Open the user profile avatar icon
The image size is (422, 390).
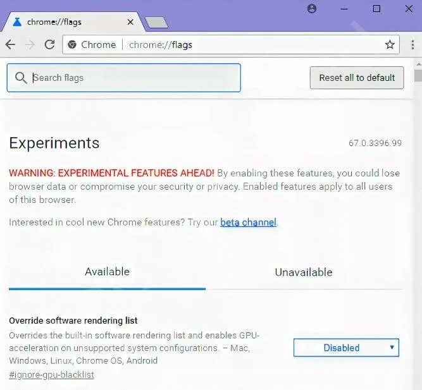pyautogui.click(x=312, y=9)
